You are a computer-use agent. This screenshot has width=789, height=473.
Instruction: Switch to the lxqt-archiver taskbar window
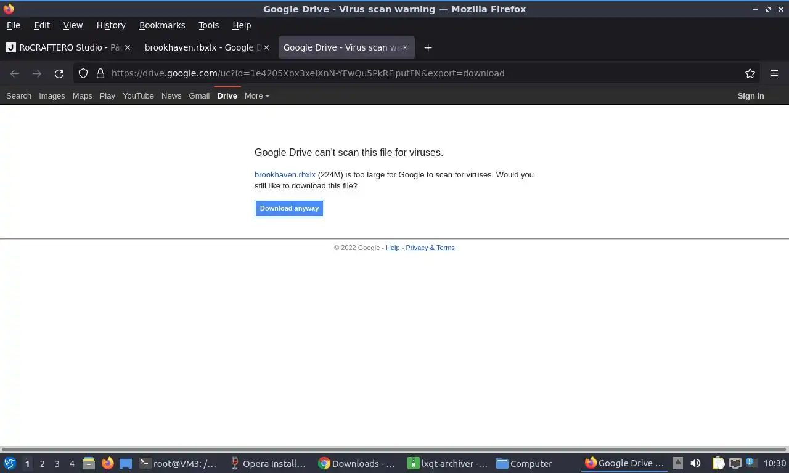pyautogui.click(x=448, y=463)
